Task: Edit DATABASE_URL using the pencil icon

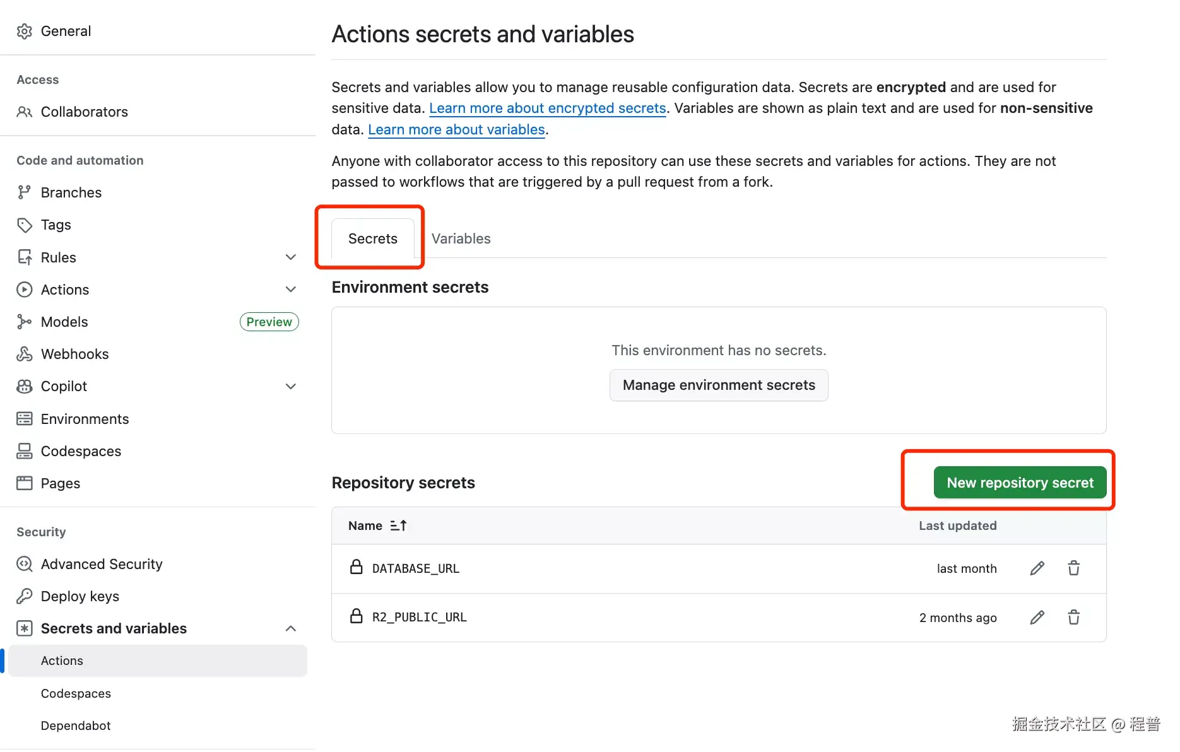Action: pos(1037,568)
